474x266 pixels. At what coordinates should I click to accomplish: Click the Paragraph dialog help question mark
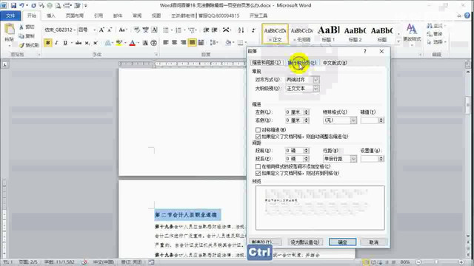[365, 51]
